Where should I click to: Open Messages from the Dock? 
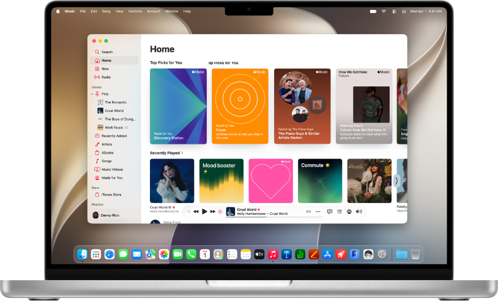click(x=123, y=254)
